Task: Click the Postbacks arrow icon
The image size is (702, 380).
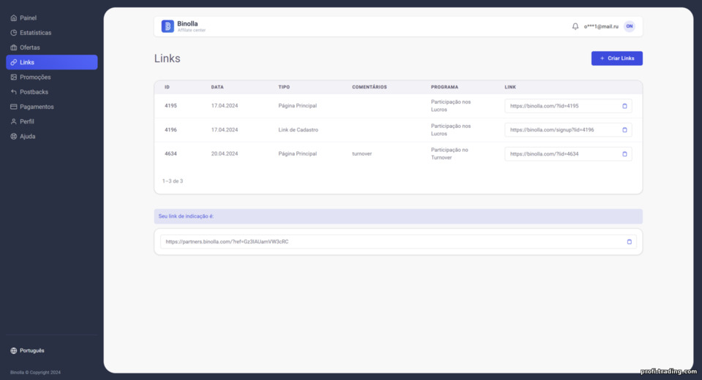Action: click(x=13, y=92)
